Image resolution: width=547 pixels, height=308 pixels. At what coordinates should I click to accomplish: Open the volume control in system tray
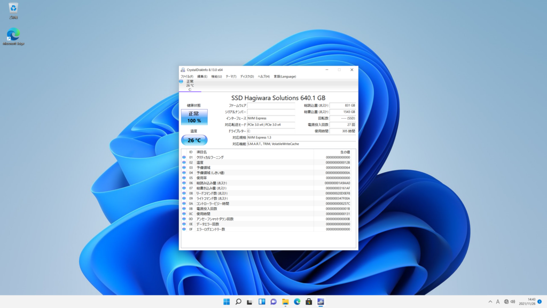pos(513,302)
